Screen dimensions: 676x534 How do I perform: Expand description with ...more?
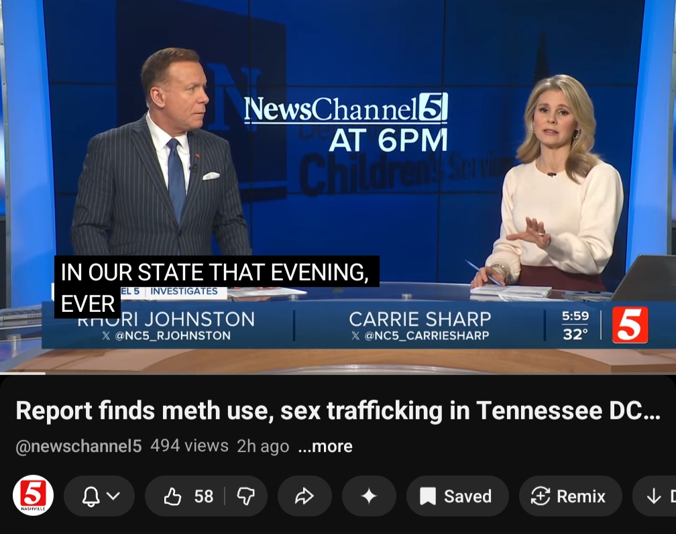pos(325,446)
